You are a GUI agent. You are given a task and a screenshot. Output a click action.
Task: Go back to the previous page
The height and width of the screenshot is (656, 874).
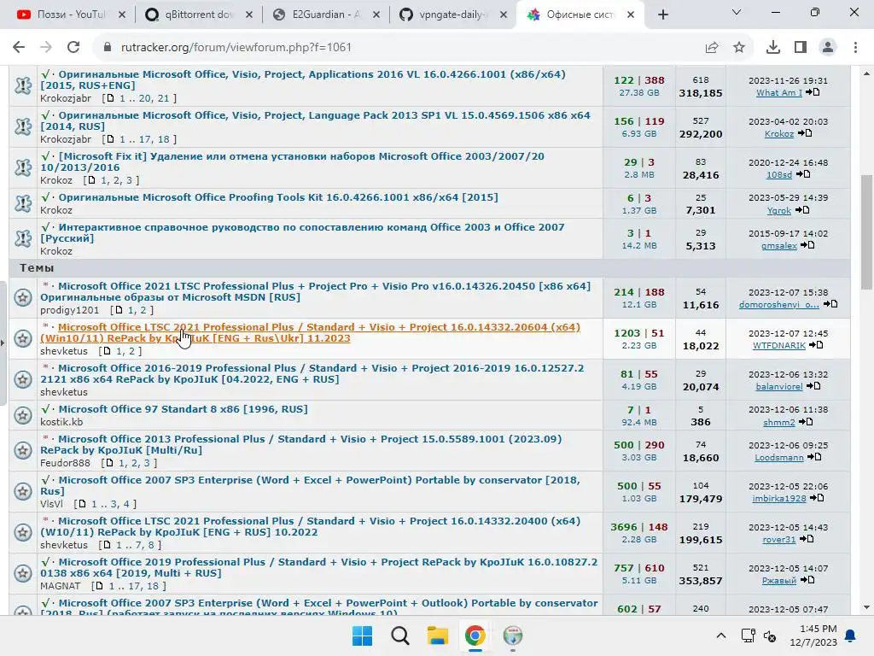pos(19,48)
